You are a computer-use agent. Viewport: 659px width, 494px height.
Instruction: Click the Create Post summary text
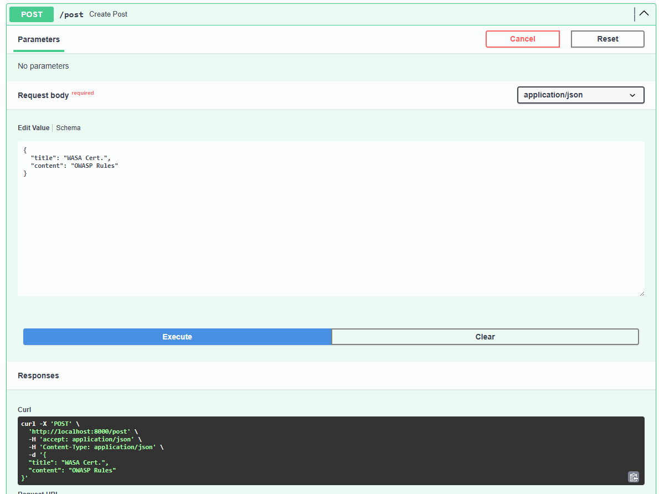(x=108, y=14)
